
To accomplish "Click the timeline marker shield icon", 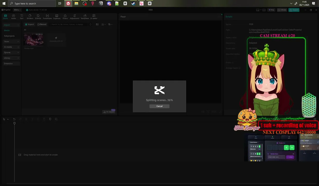I will (50, 119).
